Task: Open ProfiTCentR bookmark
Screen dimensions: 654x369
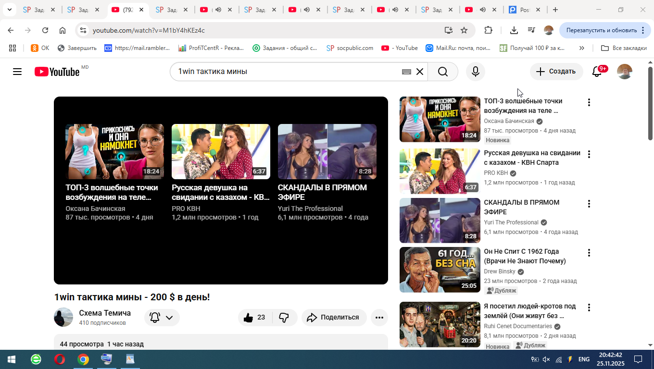Action: click(211, 48)
